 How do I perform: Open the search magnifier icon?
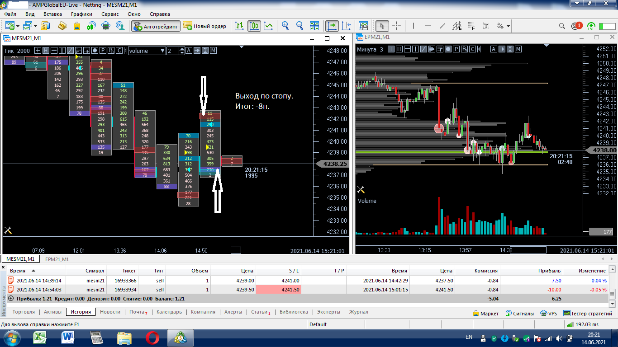562,26
